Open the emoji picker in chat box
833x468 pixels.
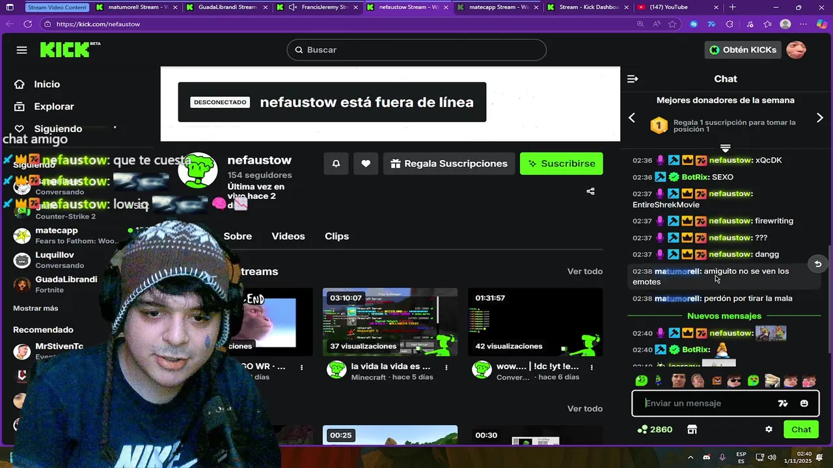coord(804,404)
